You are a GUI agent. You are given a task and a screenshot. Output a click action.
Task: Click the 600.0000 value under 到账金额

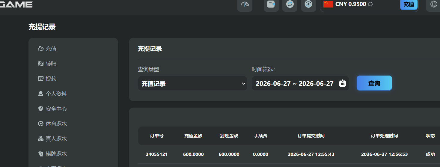pos(229,154)
